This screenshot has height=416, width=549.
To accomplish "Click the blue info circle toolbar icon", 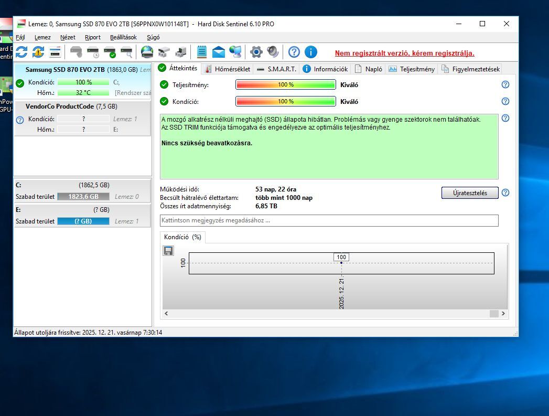I will coord(310,52).
